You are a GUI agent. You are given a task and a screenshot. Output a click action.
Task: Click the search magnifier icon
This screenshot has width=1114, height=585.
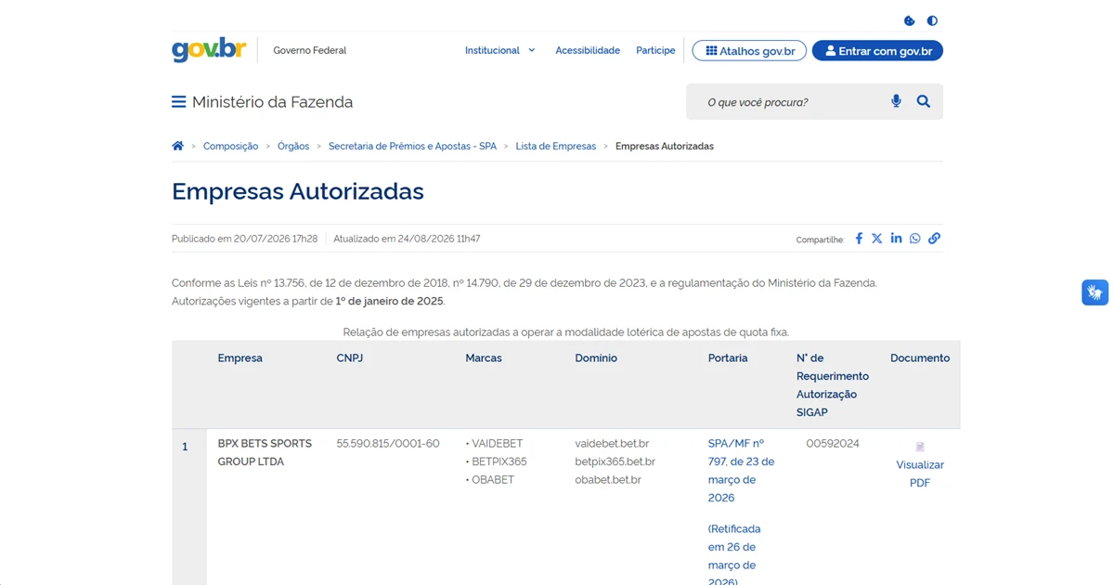point(924,101)
